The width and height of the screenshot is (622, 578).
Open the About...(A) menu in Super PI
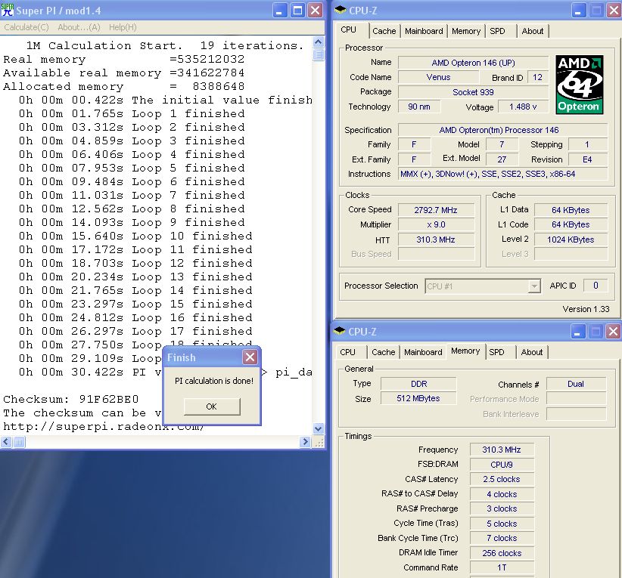[x=79, y=27]
